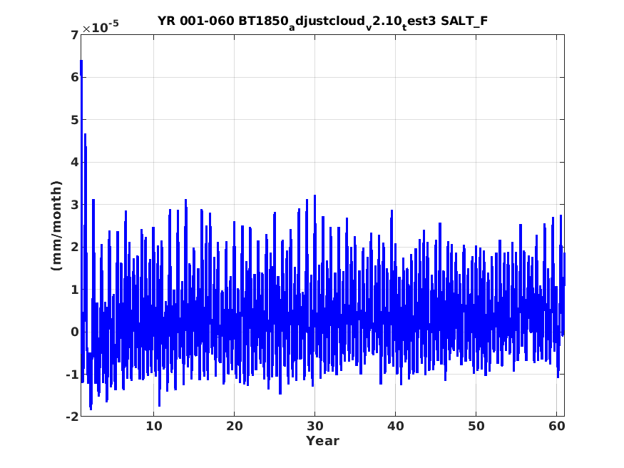The height and width of the screenshot is (468, 624).
Task: Click x-axis tick label 40
Action: (x=395, y=426)
